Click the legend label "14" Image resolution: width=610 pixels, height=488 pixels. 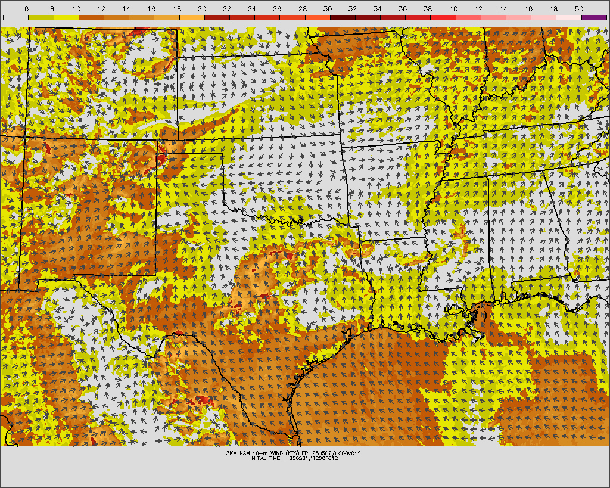pos(126,8)
